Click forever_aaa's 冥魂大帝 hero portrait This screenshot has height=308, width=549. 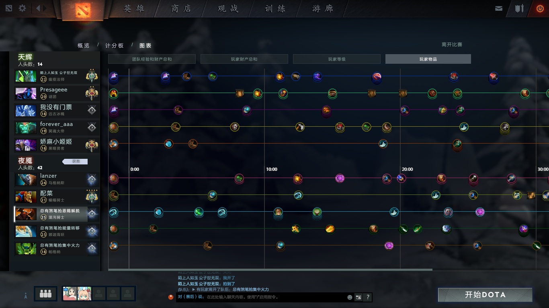click(x=26, y=128)
